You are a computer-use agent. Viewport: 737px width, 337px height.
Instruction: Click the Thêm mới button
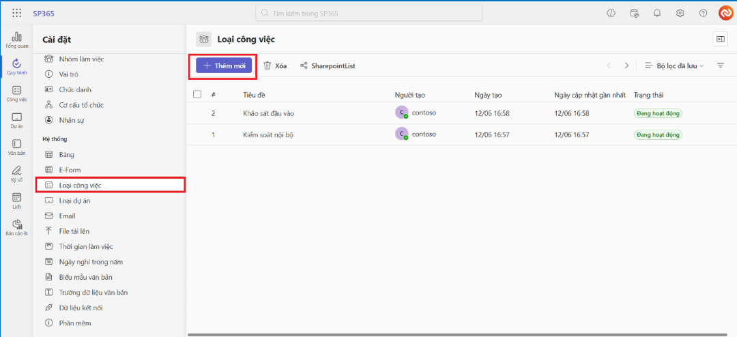224,65
